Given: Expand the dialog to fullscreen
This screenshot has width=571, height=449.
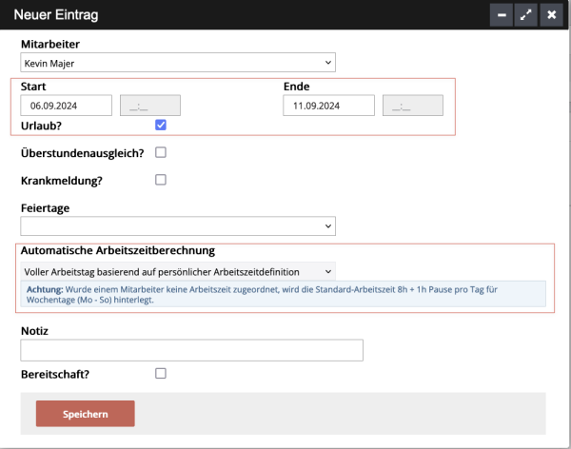Looking at the screenshot, I should click(x=526, y=15).
